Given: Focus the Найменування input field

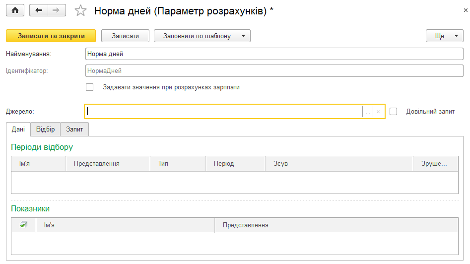Looking at the screenshot, I should [274, 54].
